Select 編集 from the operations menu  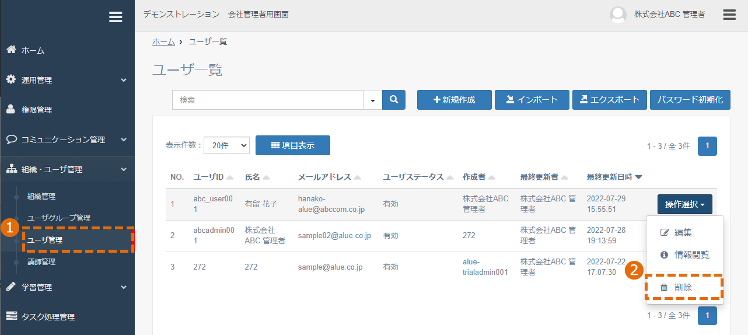(684, 232)
